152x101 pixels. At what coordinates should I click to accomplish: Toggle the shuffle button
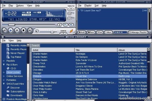click(70, 18)
